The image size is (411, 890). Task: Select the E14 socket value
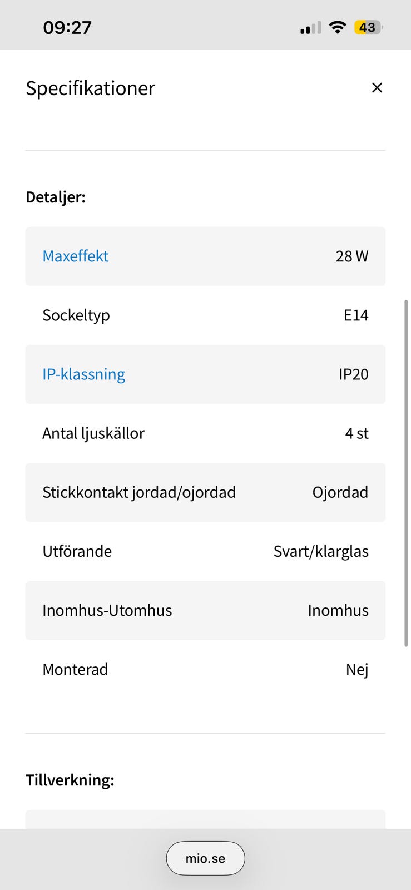pyautogui.click(x=356, y=315)
